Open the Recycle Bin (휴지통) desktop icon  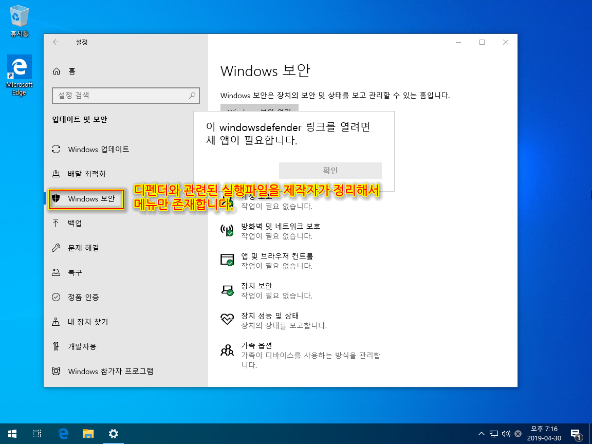click(x=19, y=21)
